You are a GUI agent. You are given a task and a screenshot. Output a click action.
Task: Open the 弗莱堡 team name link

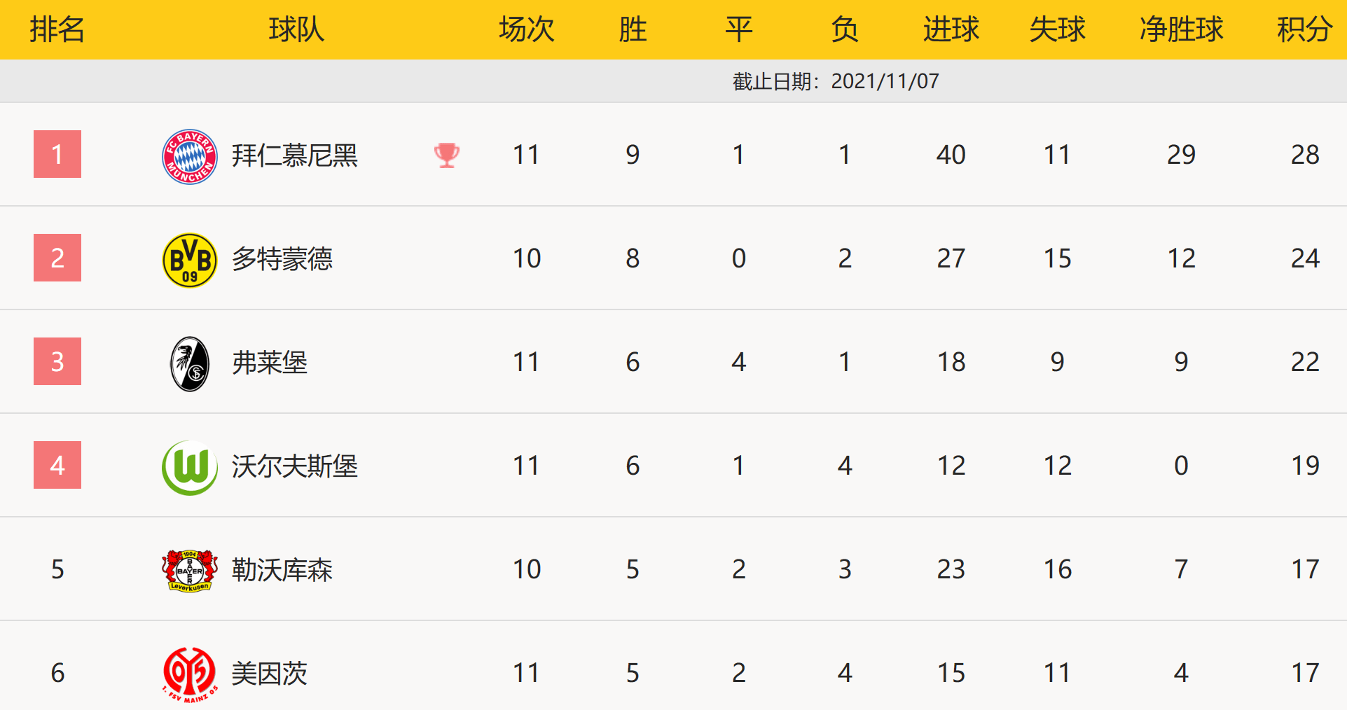[x=269, y=363]
